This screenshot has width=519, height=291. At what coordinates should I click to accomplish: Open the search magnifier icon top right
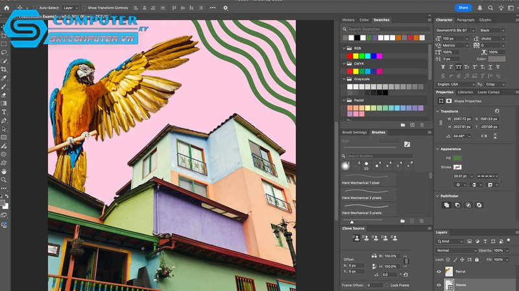click(490, 8)
